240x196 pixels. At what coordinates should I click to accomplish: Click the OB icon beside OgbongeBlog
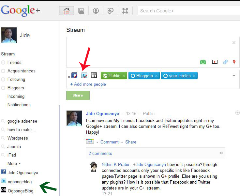click(x=4, y=189)
